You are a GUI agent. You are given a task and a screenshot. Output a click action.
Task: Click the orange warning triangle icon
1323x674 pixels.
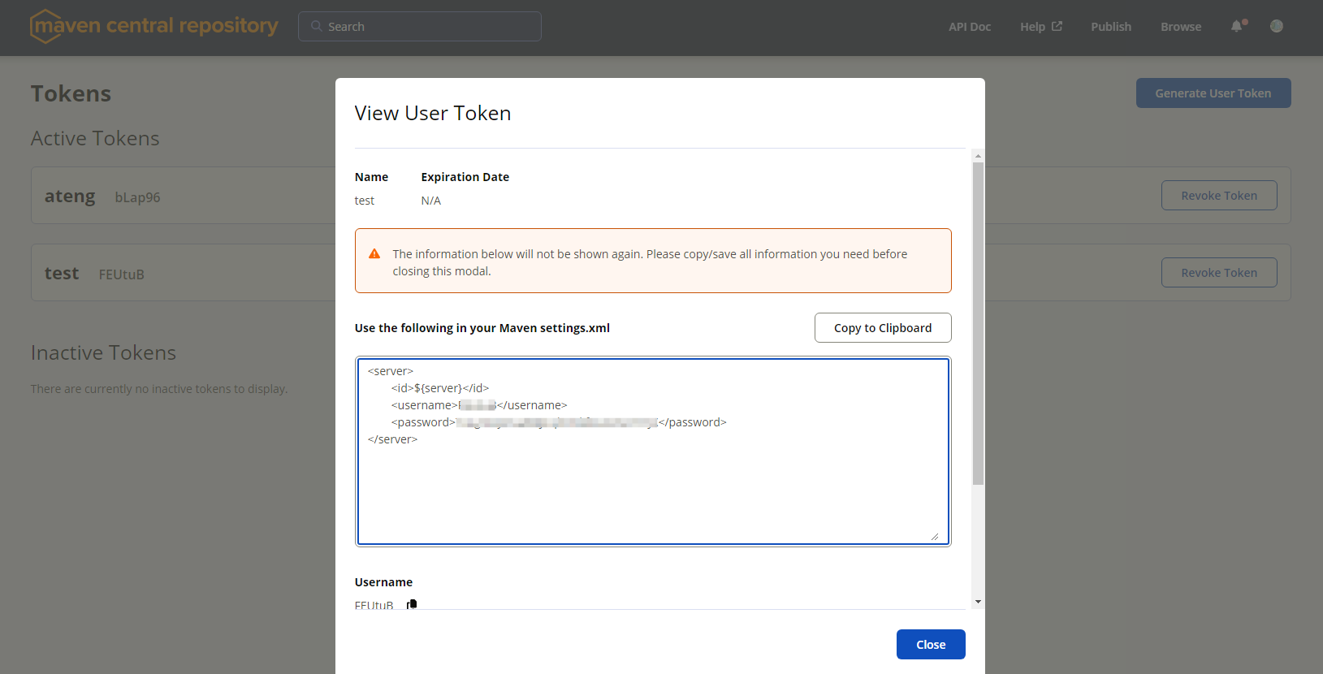tap(374, 254)
